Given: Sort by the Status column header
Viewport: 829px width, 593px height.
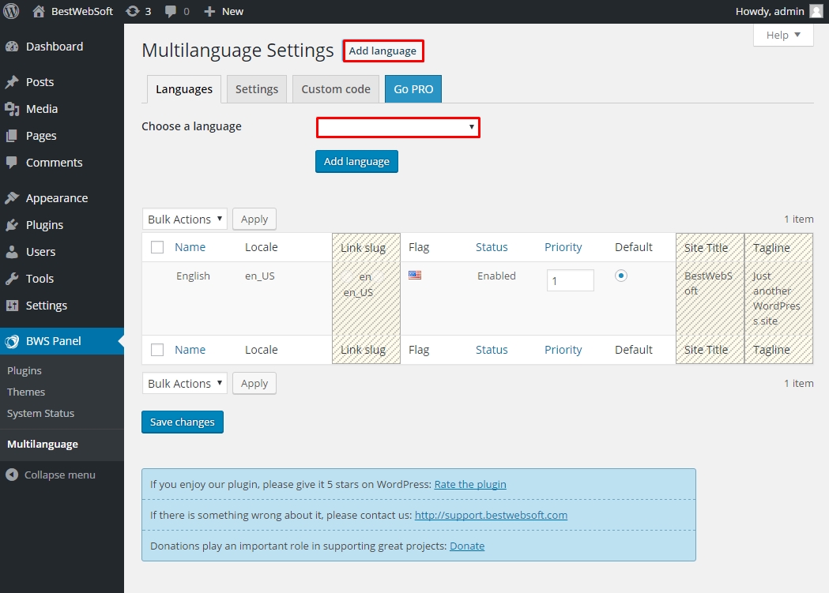Looking at the screenshot, I should click(492, 247).
